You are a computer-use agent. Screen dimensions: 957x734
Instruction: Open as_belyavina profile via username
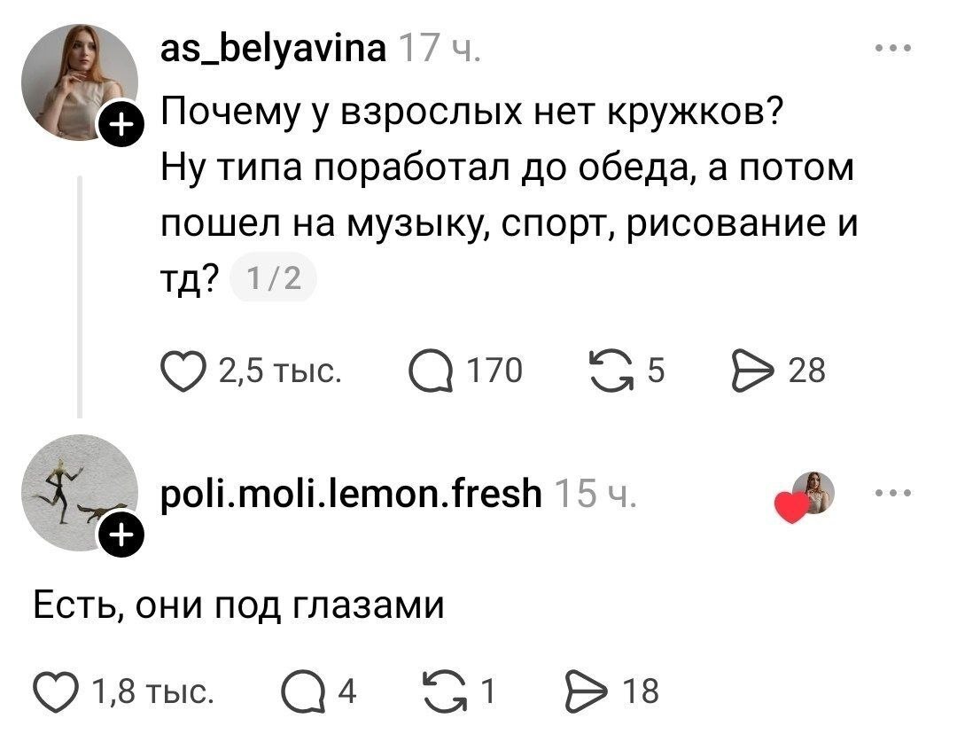[274, 48]
